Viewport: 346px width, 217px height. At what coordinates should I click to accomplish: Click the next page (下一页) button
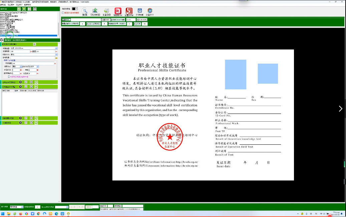tap(81, 207)
